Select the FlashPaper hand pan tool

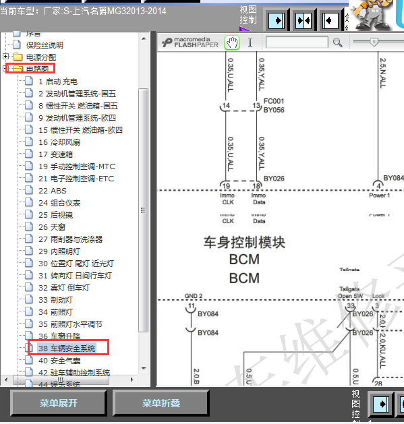[x=232, y=42]
